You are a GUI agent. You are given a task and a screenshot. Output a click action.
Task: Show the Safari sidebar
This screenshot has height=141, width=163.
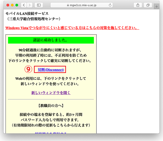point(39,5)
